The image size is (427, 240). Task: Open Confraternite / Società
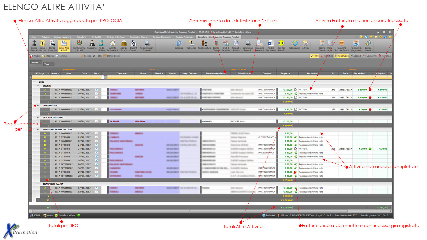79,46
